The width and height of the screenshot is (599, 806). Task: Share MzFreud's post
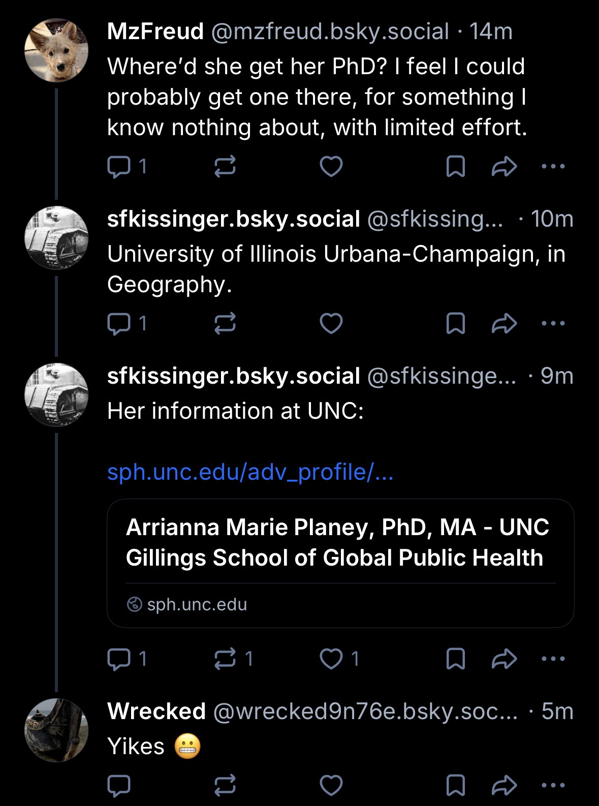[x=505, y=167]
